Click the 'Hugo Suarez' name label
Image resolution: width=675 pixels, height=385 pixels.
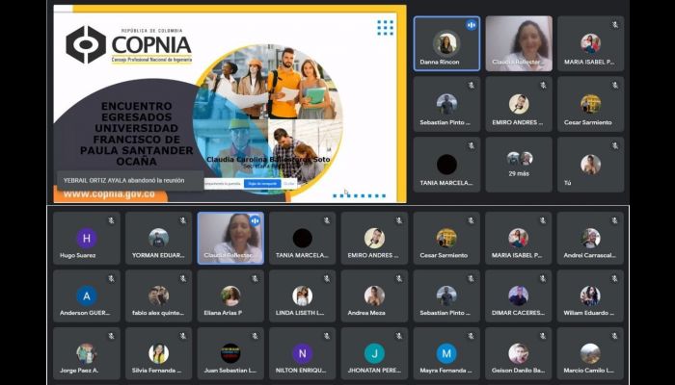pyautogui.click(x=78, y=255)
